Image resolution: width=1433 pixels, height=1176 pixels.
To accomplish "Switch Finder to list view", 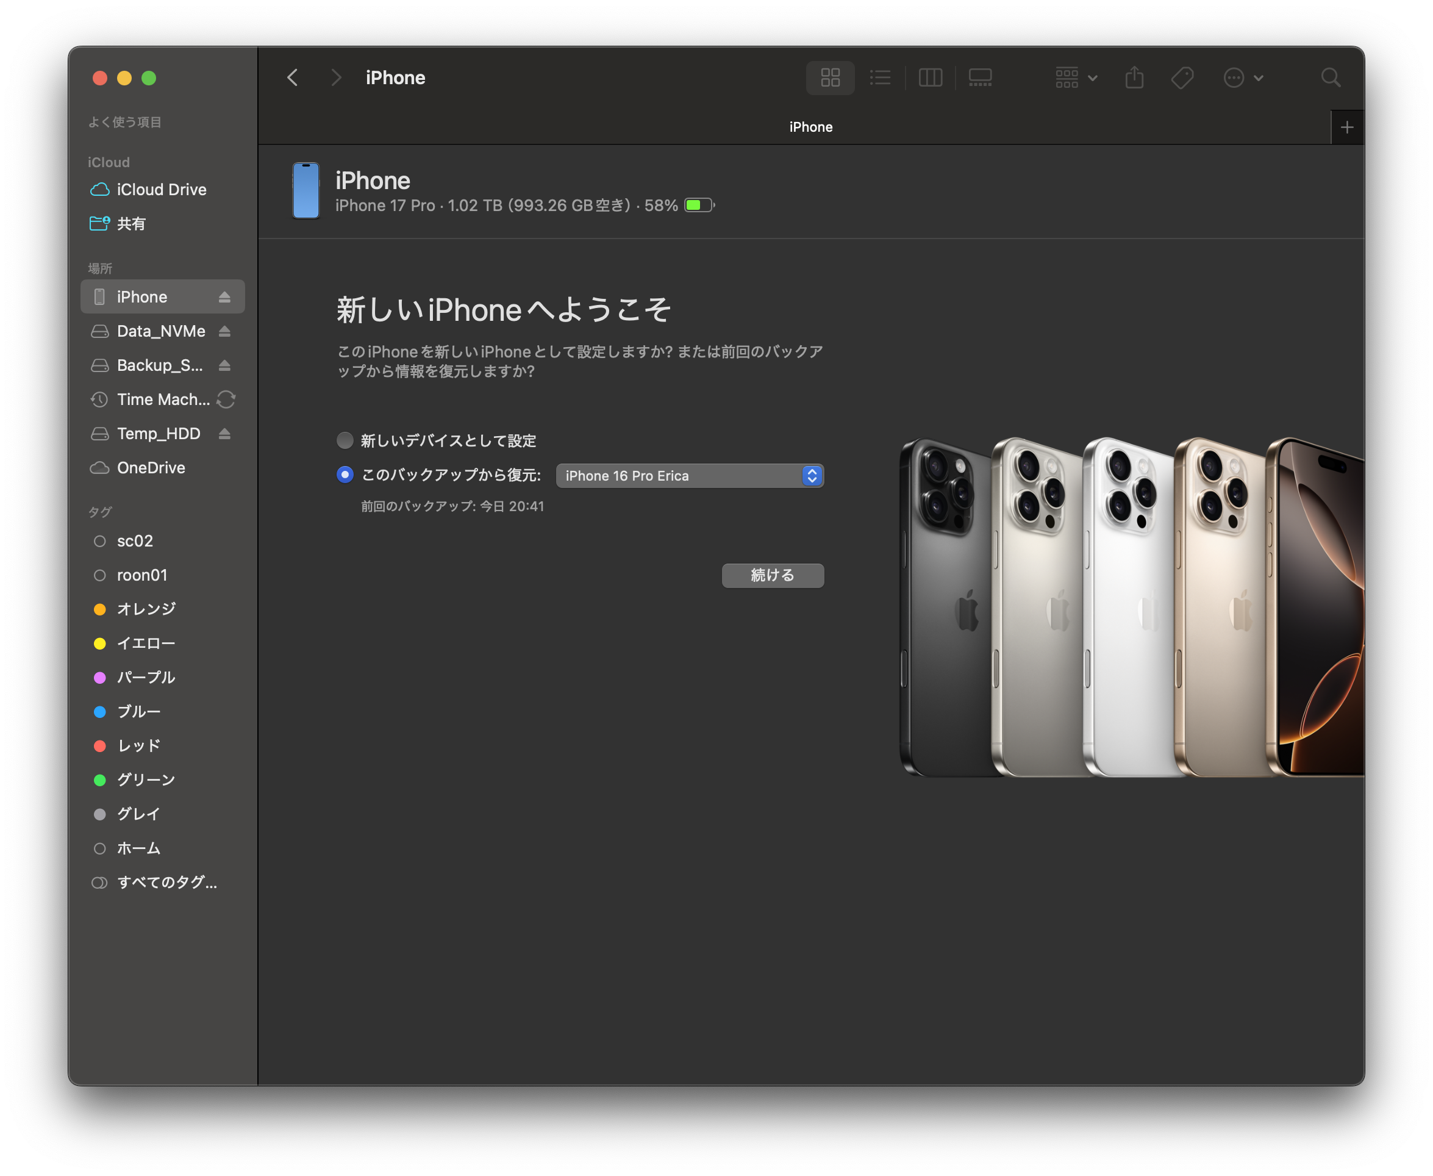I will click(x=880, y=78).
